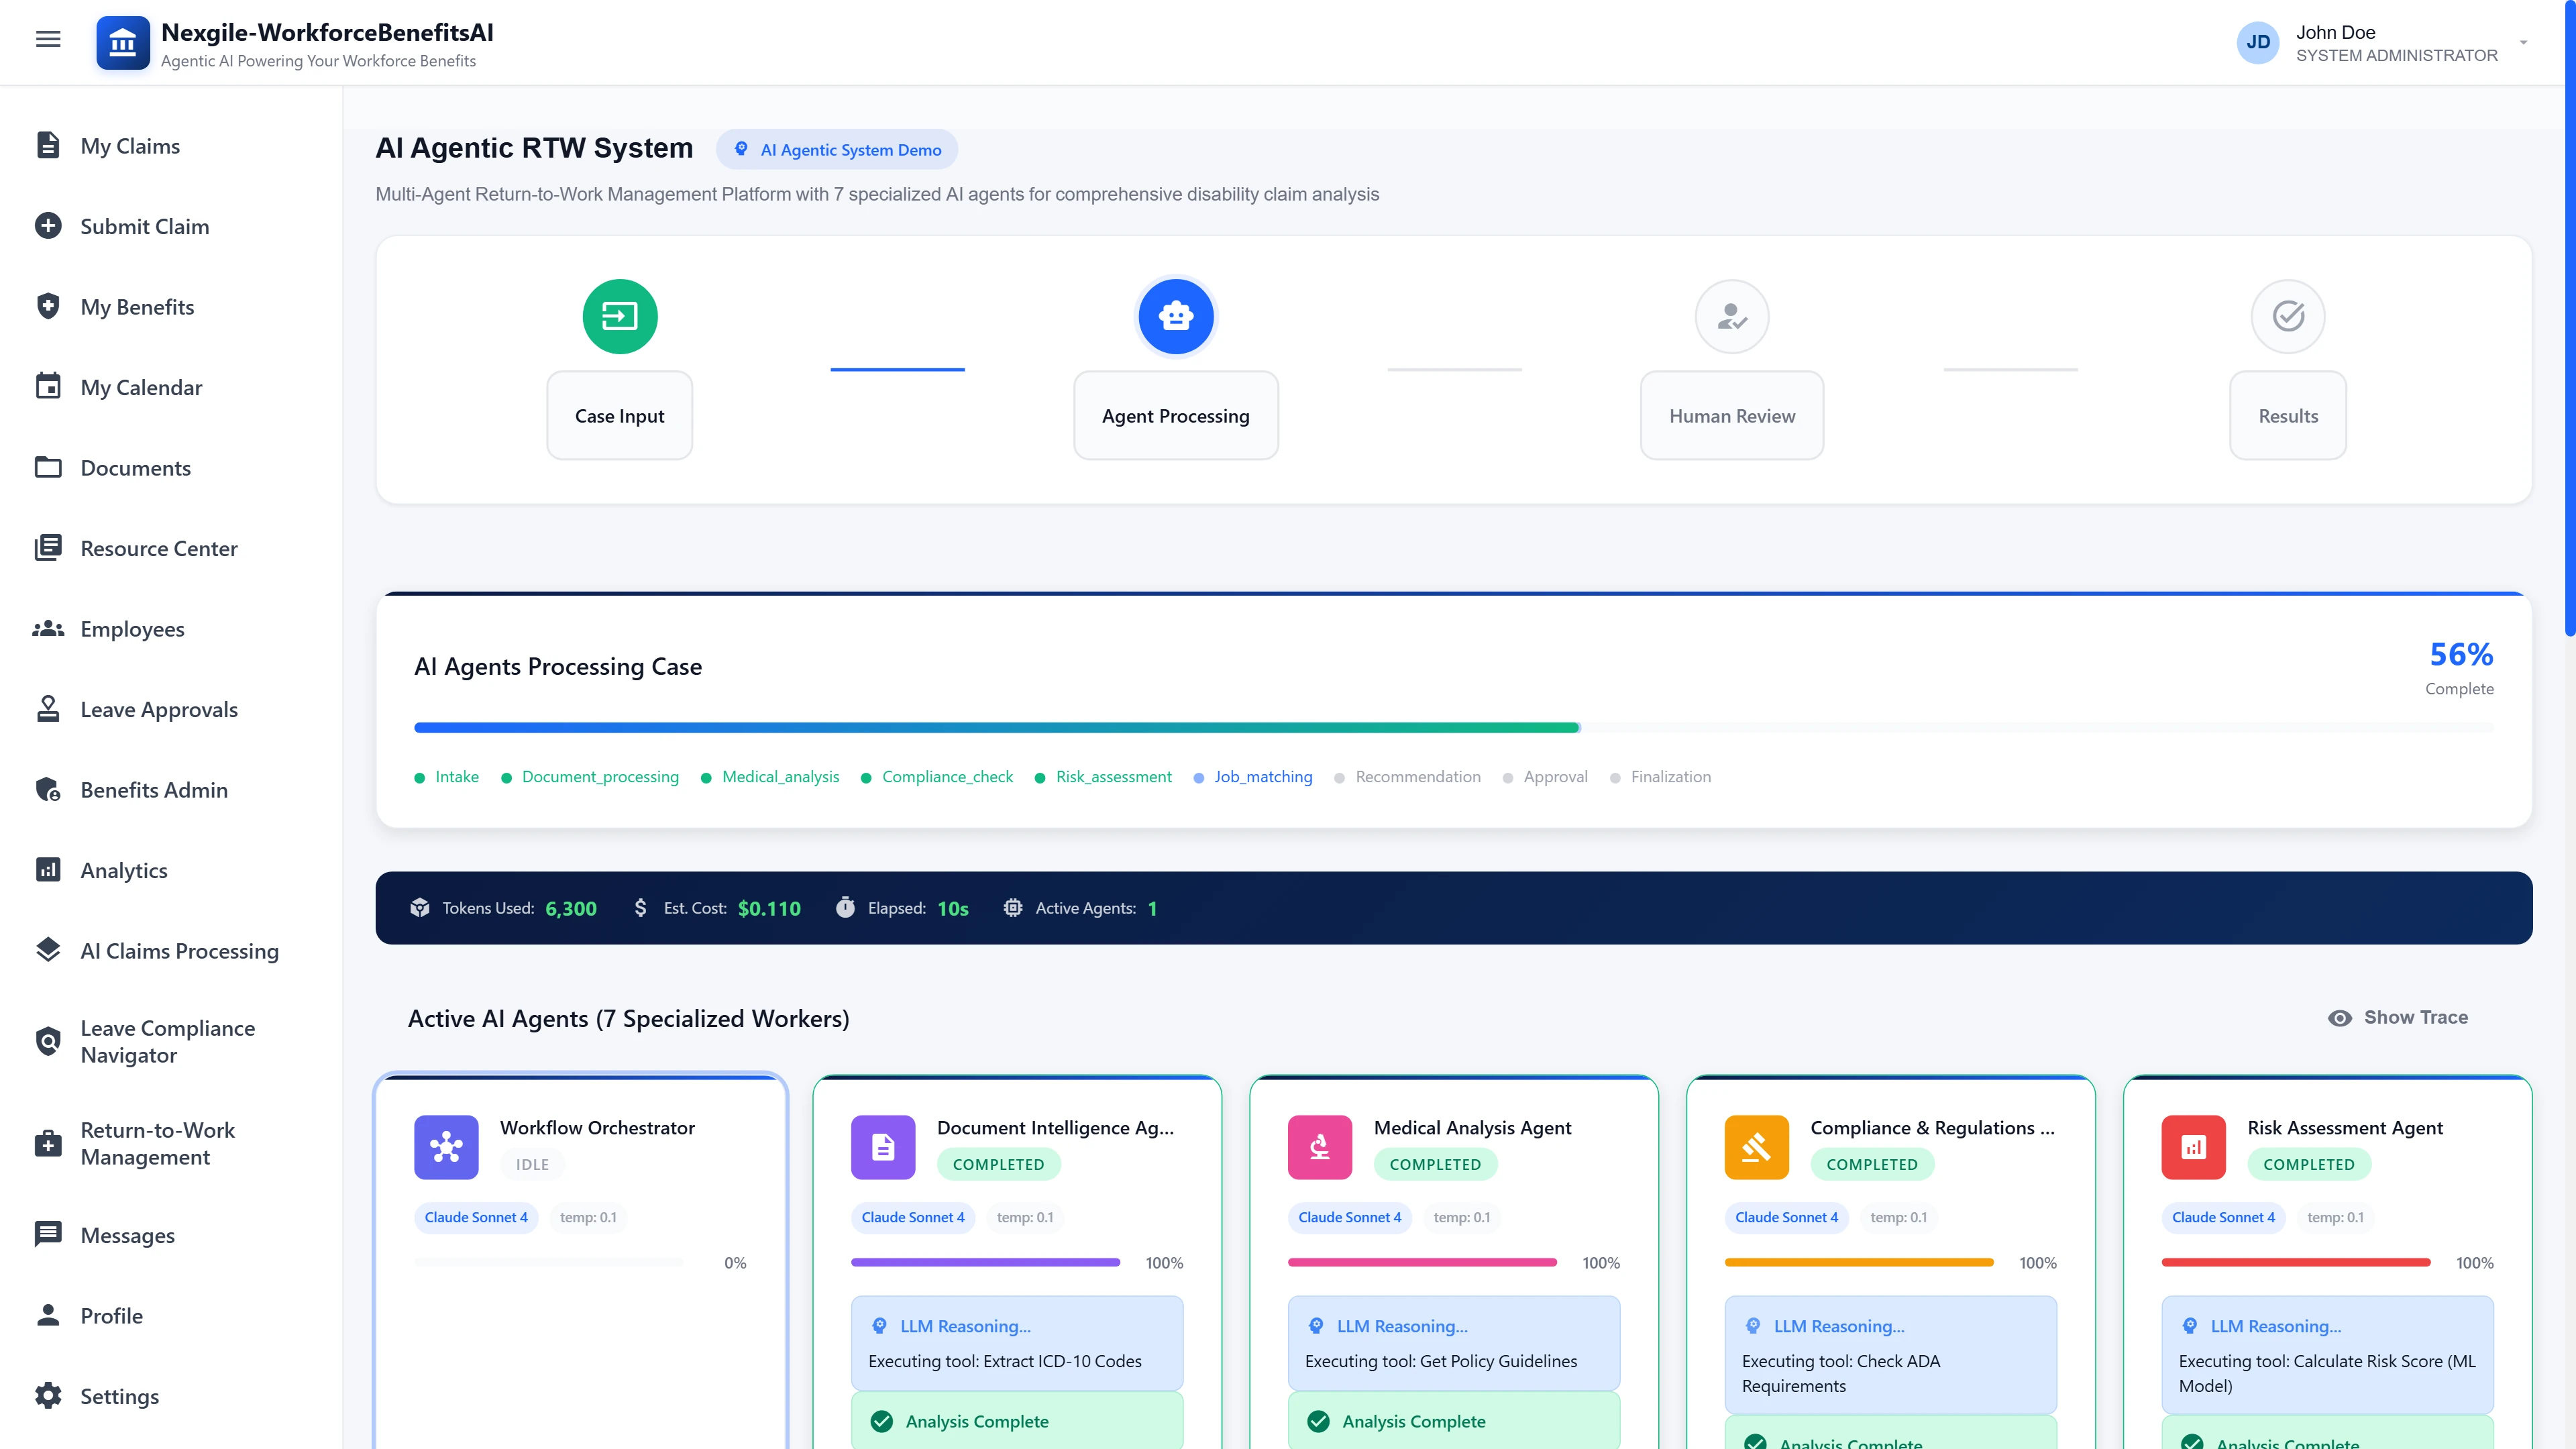Select the AI Claims Processing icon

48,949
